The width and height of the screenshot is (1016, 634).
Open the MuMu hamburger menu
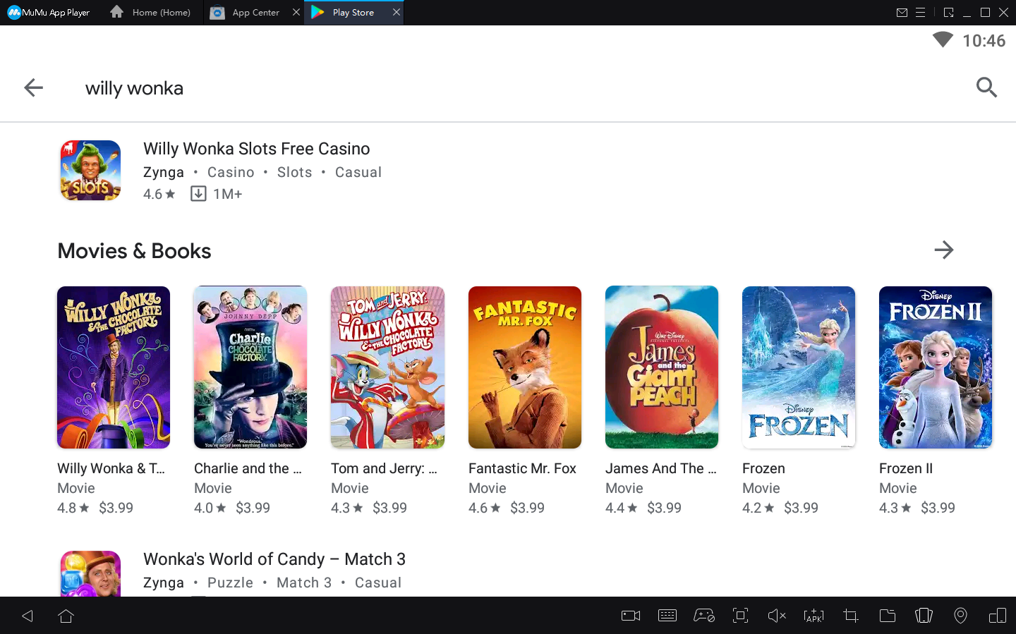[921, 13]
